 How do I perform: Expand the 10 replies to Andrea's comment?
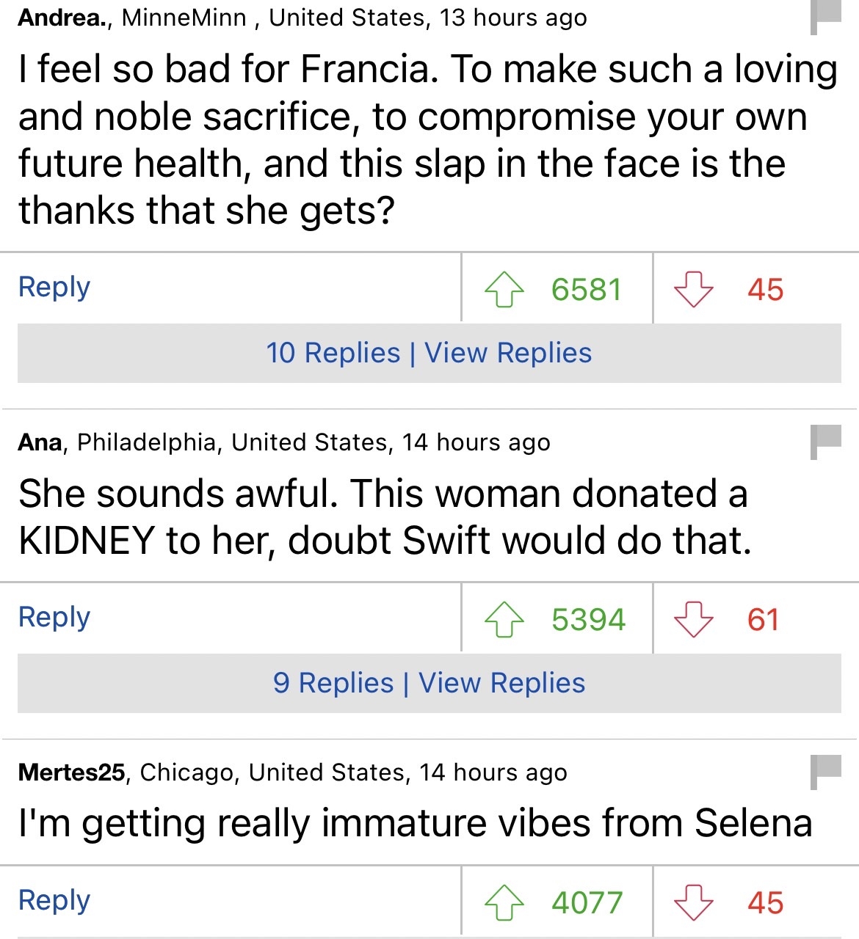click(x=429, y=353)
